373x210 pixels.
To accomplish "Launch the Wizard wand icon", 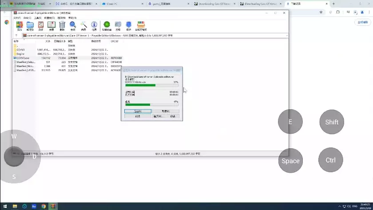I will tap(83, 26).
